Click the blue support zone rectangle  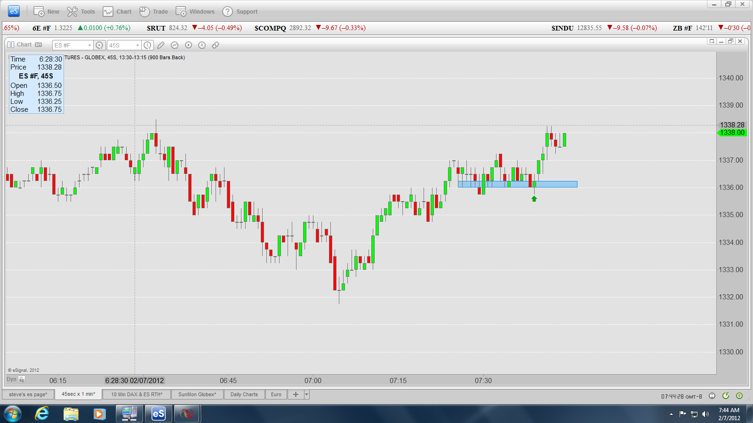coord(518,184)
